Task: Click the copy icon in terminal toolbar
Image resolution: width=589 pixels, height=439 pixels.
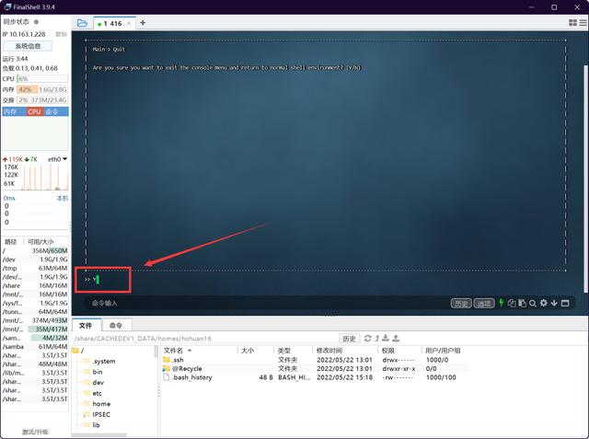Action: coord(512,303)
